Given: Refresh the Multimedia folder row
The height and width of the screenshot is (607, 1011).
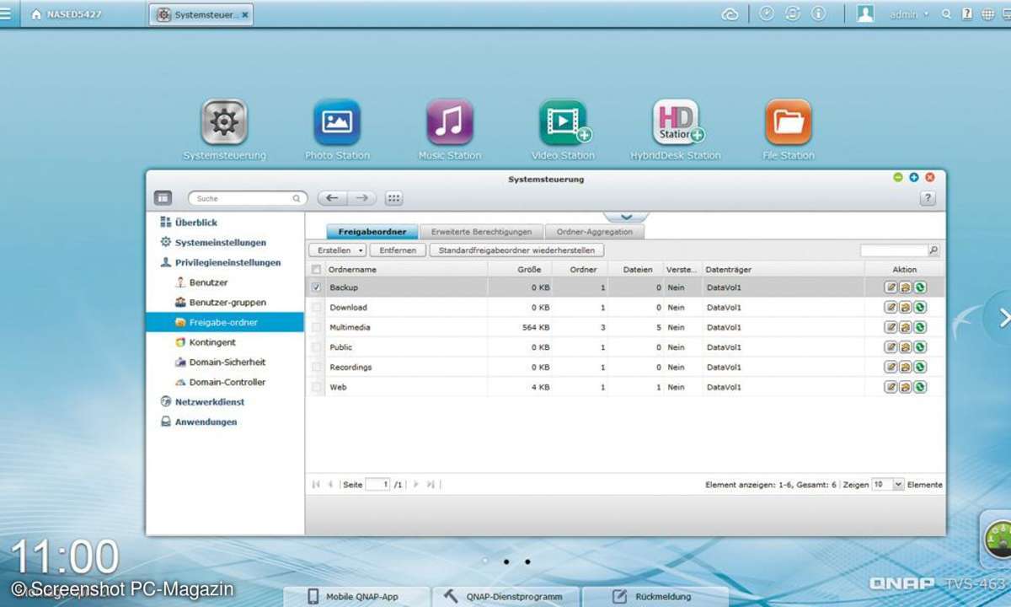Looking at the screenshot, I should pos(919,327).
